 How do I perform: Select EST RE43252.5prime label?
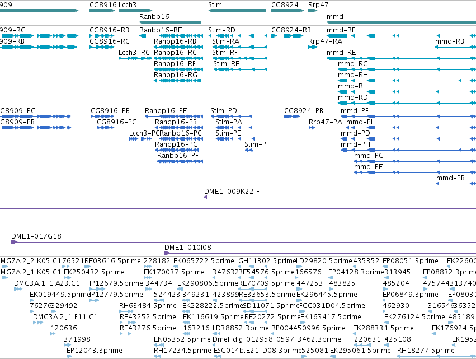click(148, 317)
